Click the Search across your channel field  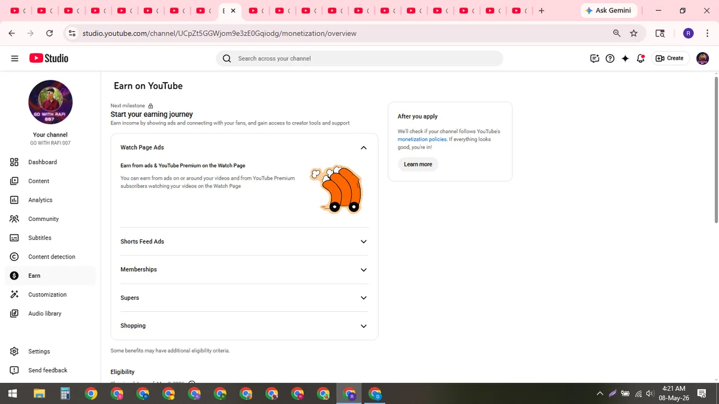click(x=359, y=58)
